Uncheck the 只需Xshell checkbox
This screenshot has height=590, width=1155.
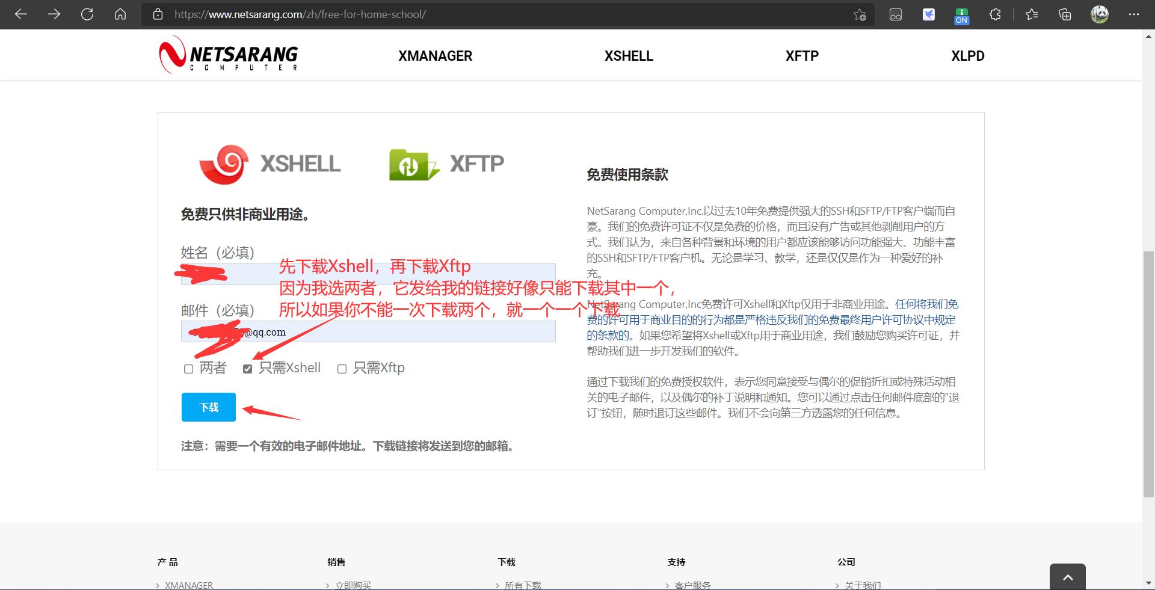coord(247,369)
